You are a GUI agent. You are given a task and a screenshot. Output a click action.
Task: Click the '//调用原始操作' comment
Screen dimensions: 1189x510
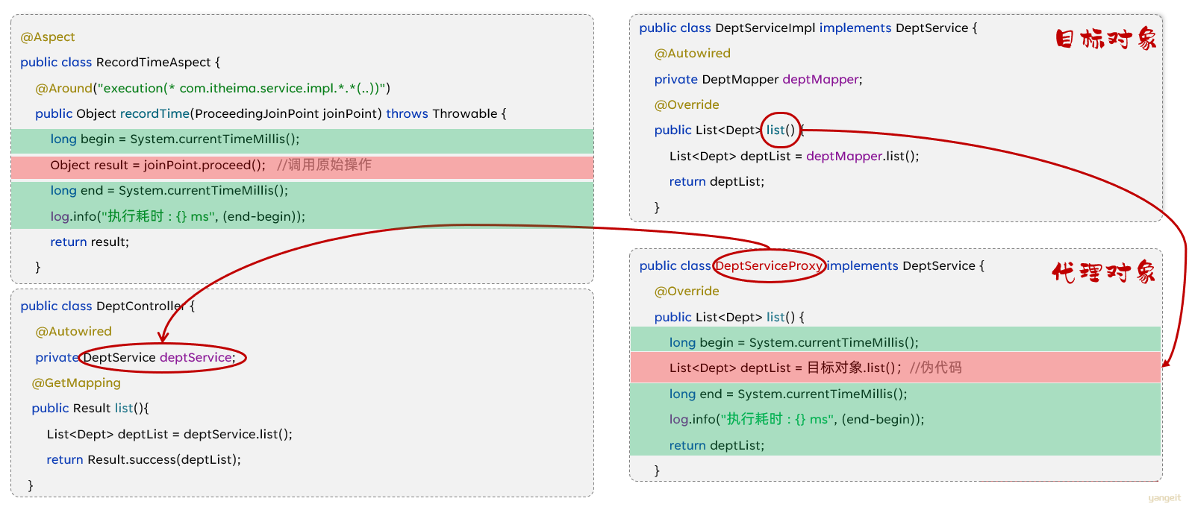coord(324,165)
